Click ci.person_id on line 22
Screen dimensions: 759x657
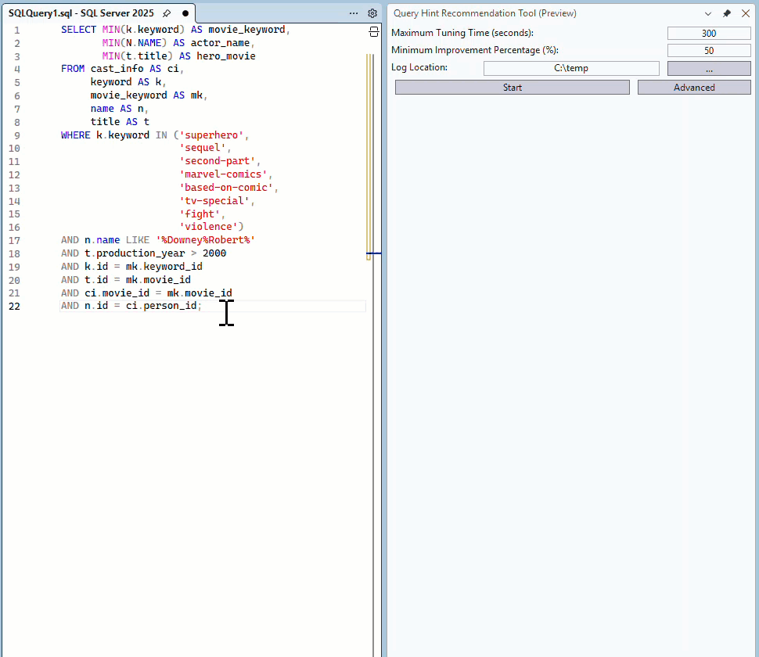161,306
